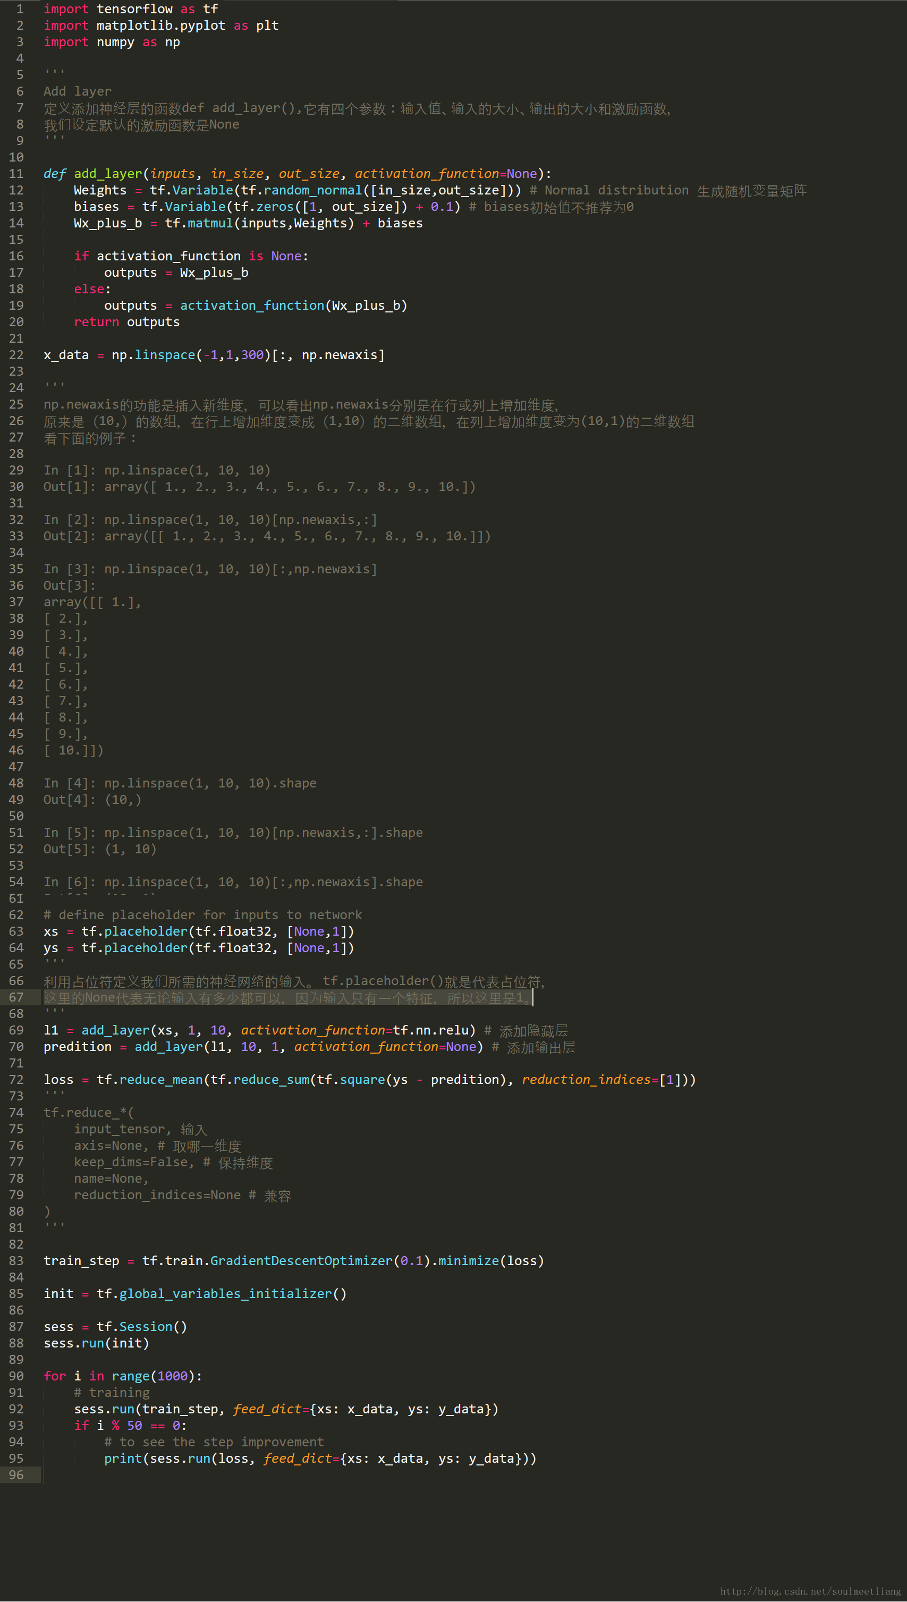Click "np.newaxis]" at the end of line 22

[x=343, y=355]
